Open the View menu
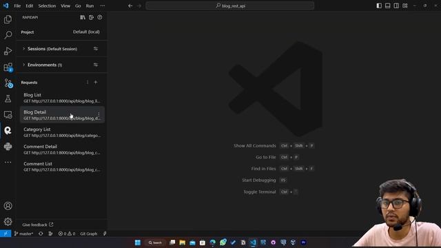This screenshot has width=441, height=248. coord(65,6)
